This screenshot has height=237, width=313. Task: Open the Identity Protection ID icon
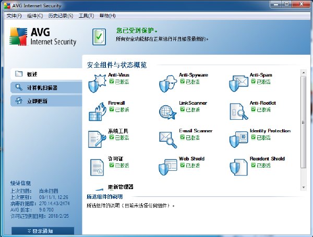(x=239, y=139)
